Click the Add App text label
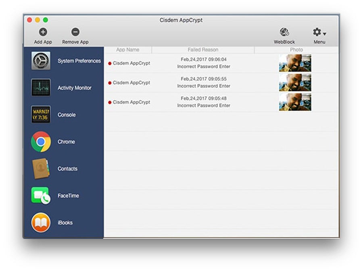The height and width of the screenshot is (271, 363). [x=43, y=42]
